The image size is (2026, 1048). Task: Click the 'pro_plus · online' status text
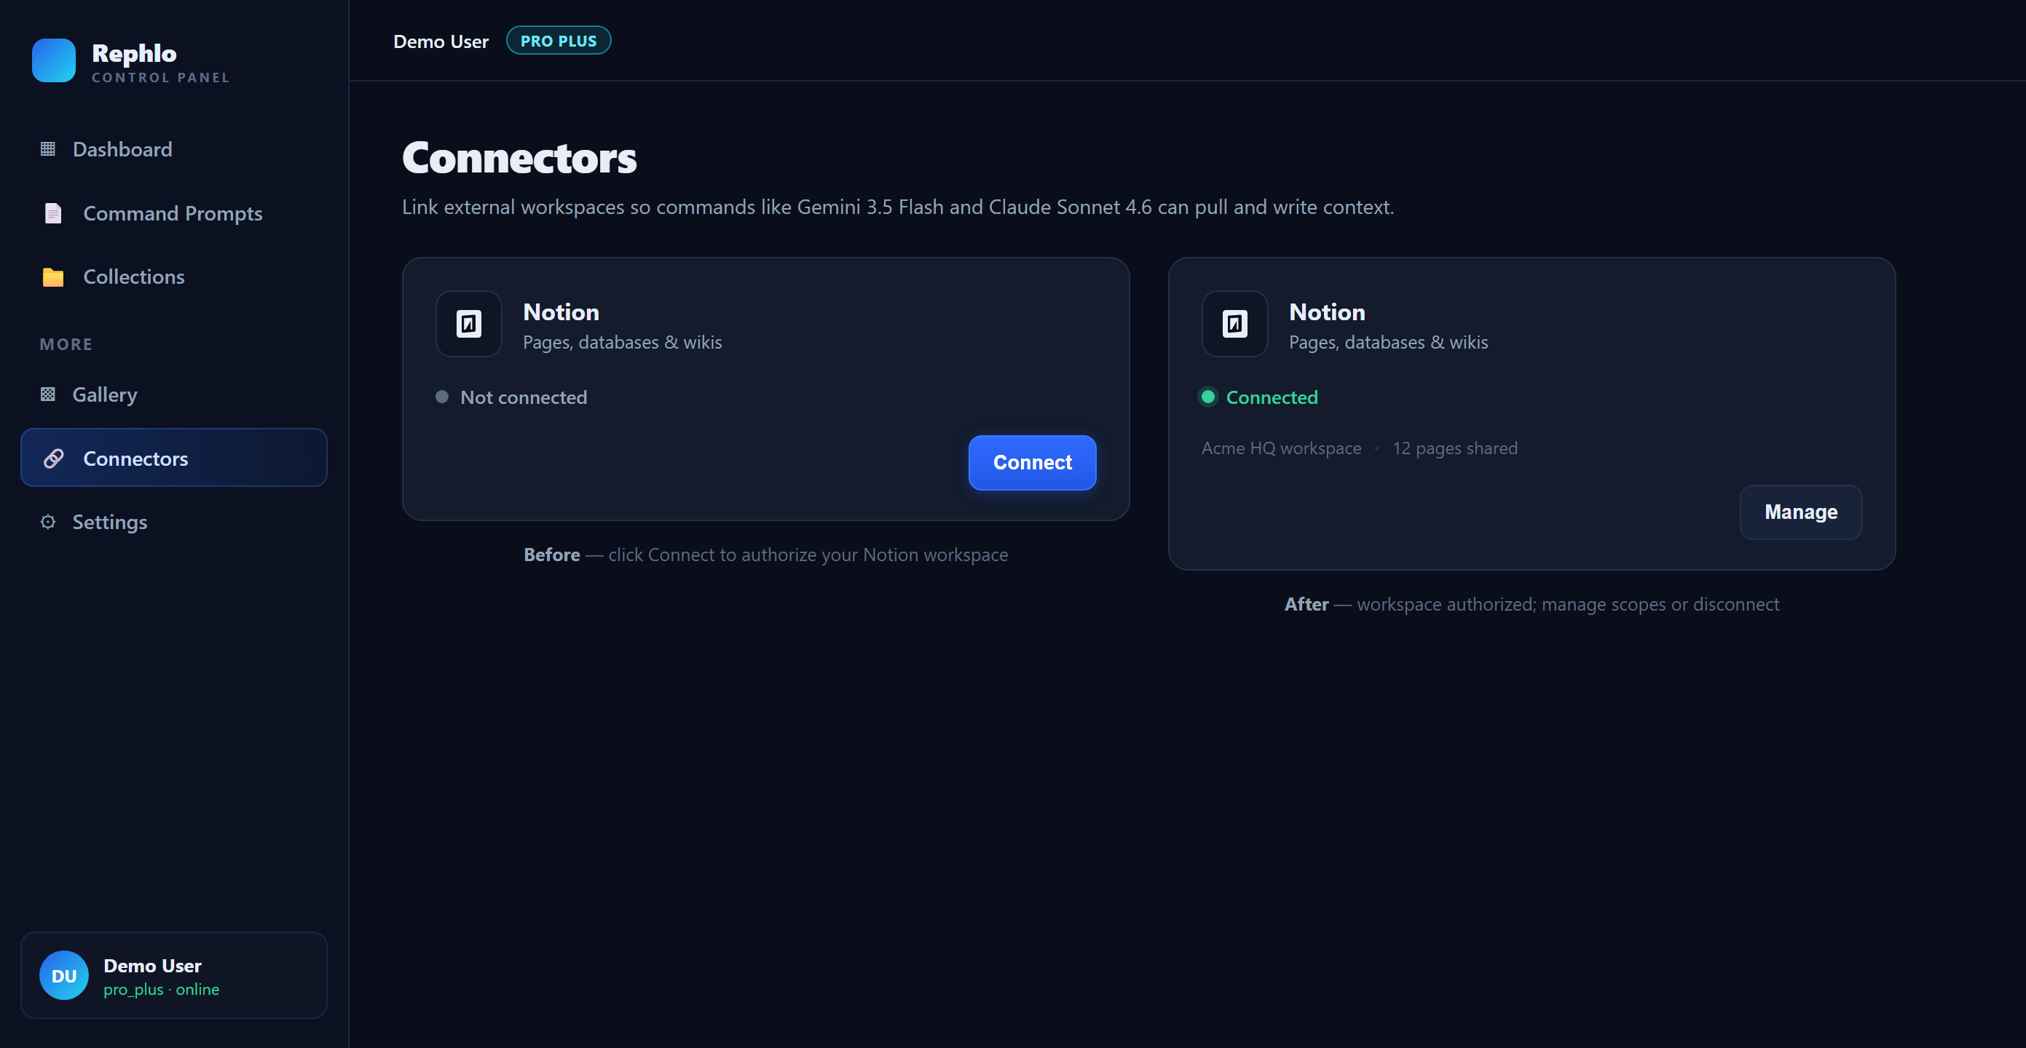[161, 989]
